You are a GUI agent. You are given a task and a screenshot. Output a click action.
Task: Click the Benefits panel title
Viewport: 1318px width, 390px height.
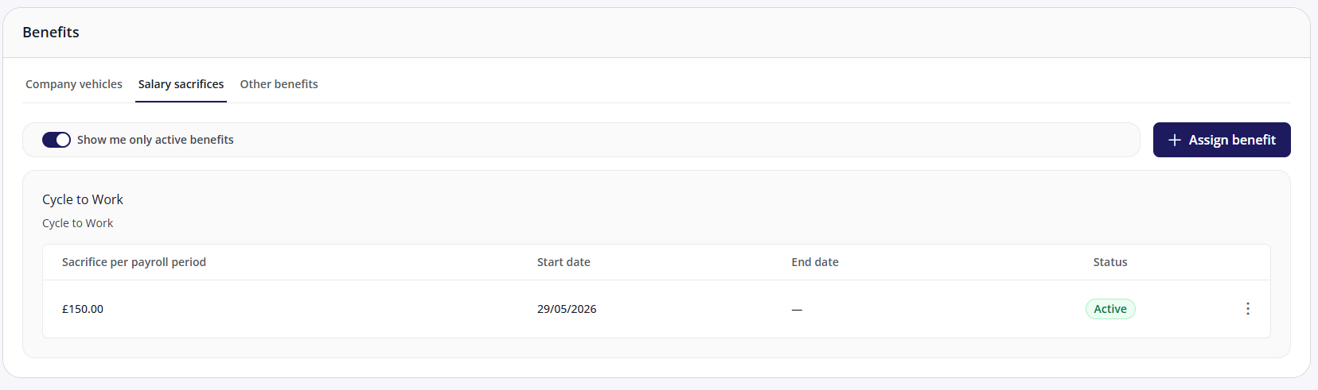pos(51,33)
